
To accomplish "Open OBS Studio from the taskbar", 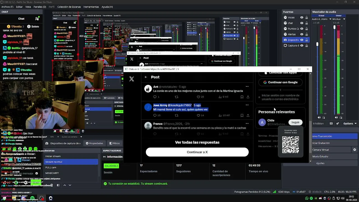I will point(42,198).
